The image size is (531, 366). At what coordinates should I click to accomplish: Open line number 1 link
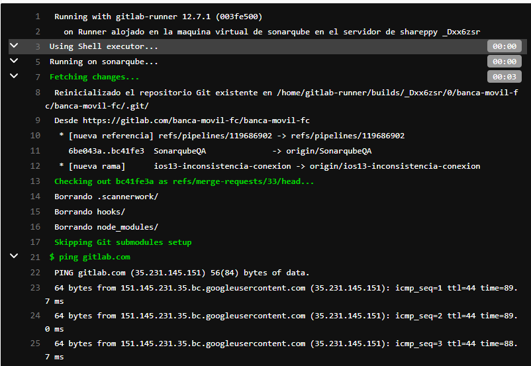point(38,17)
